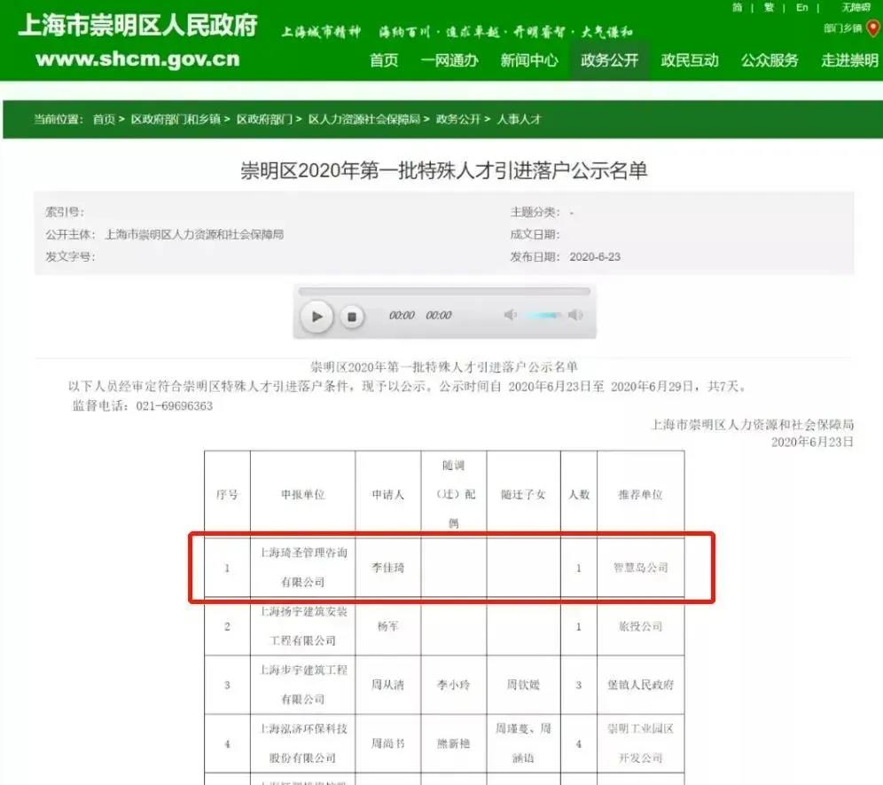The width and height of the screenshot is (883, 785).
Task: Play the announcement audio
Action: click(317, 316)
